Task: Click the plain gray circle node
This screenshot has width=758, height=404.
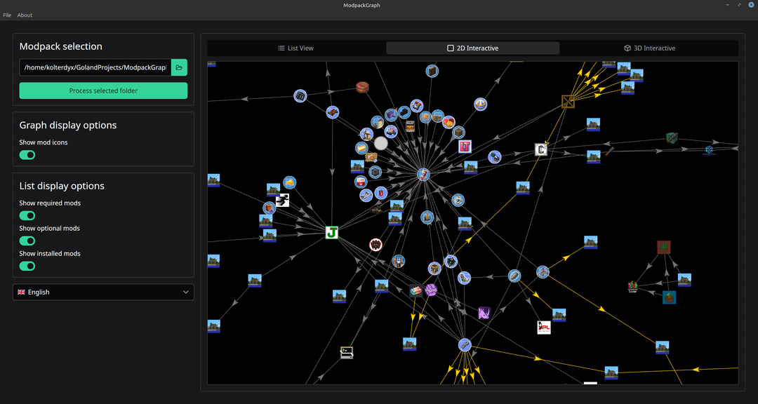Action: point(380,143)
